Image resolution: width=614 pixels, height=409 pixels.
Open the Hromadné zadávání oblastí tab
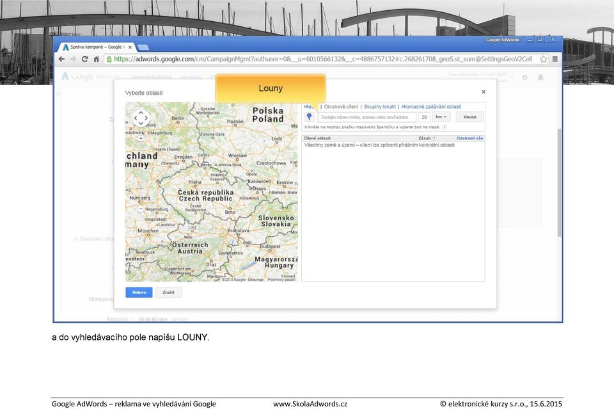pos(431,106)
